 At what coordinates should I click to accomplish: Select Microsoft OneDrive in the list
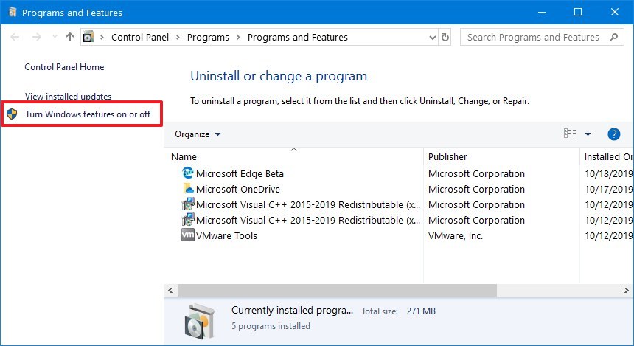click(x=237, y=189)
